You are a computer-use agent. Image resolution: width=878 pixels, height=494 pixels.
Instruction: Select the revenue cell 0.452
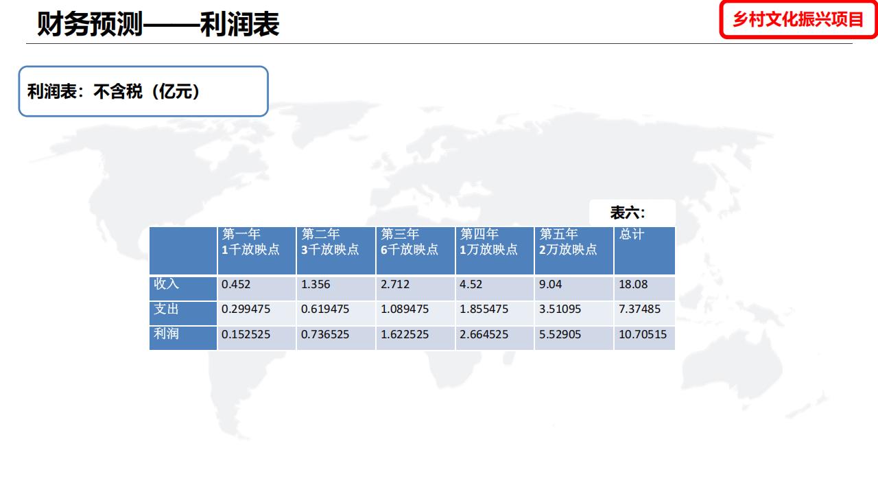click(x=257, y=288)
